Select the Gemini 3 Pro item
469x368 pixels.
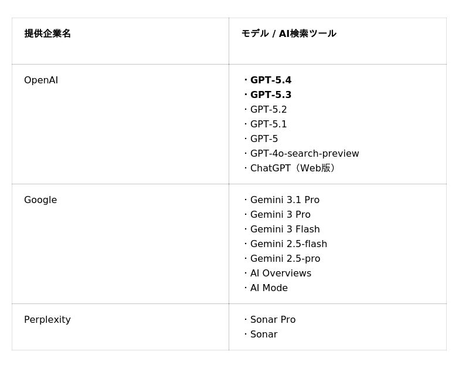click(x=280, y=215)
